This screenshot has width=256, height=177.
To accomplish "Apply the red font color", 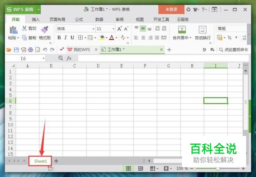I will (112, 38).
